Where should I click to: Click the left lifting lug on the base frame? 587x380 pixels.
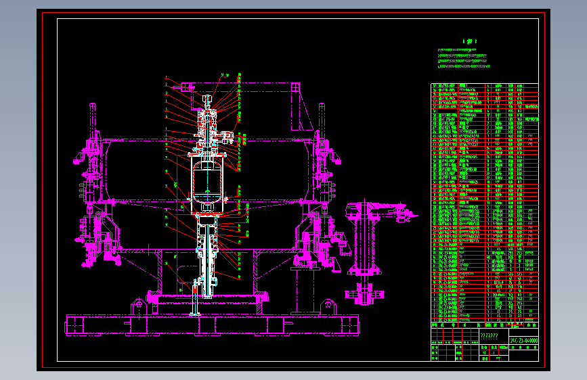138,307
